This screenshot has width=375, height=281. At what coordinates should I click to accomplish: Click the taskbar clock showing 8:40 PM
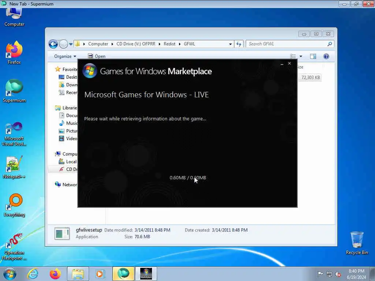[x=356, y=274]
